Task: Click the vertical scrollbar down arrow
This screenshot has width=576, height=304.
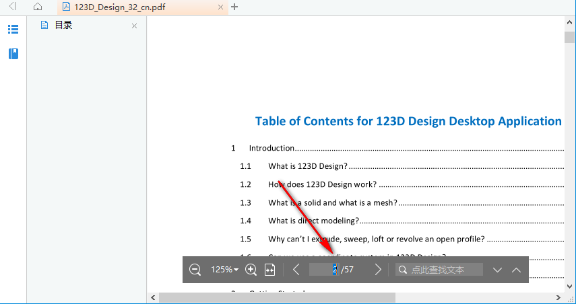Action: click(570, 287)
